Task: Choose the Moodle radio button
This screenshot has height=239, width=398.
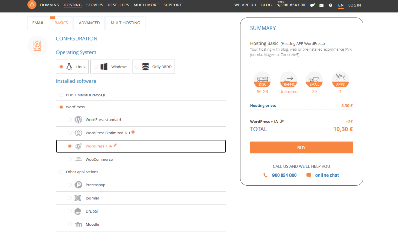Action: (69, 224)
